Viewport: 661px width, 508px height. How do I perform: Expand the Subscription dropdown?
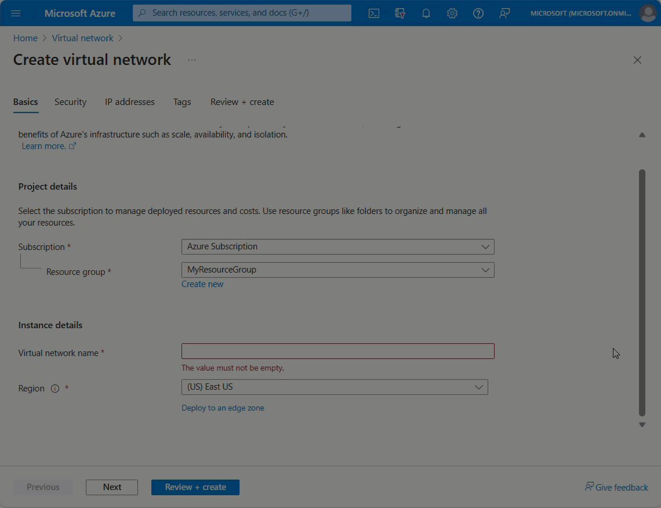(x=337, y=246)
